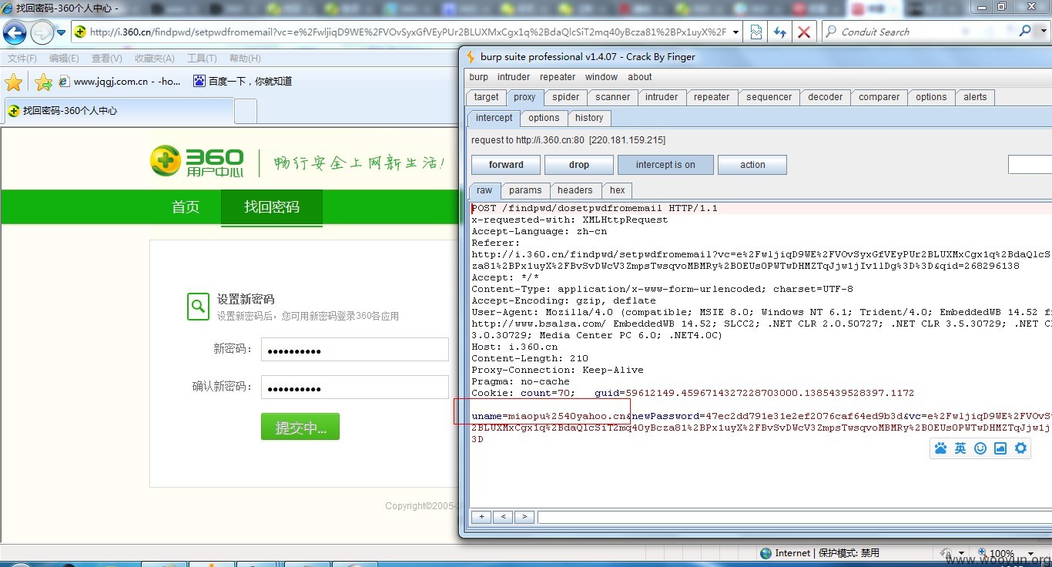This screenshot has height=567, width=1052.
Task: Open the burp menu in Burp Suite
Action: [x=479, y=77]
